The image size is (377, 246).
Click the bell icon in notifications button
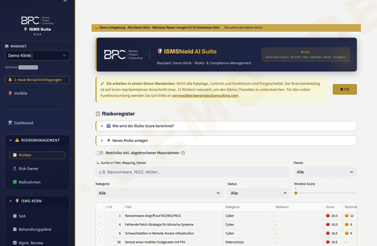click(10, 80)
